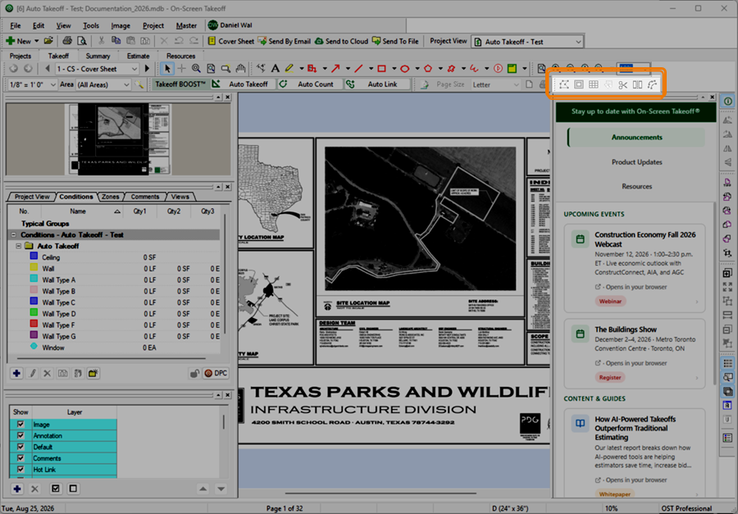Image resolution: width=738 pixels, height=514 pixels.
Task: Open Product Updates in the side panel
Action: coord(636,162)
